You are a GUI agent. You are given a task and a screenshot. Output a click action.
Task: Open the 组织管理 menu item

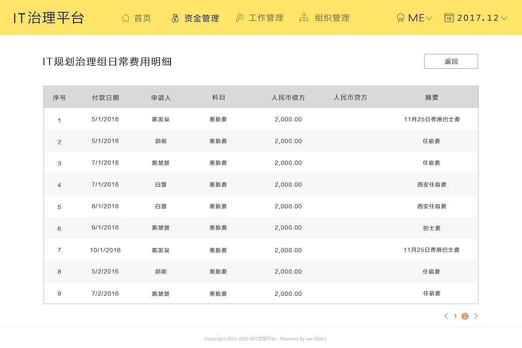click(x=332, y=18)
